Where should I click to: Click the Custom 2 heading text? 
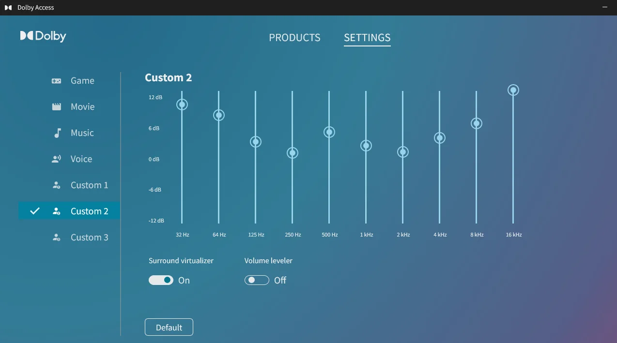(x=169, y=78)
